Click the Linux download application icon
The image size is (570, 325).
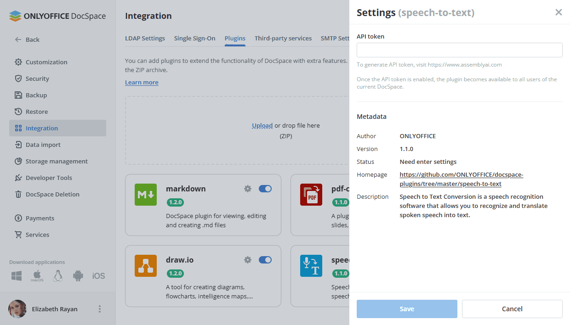pyautogui.click(x=57, y=276)
